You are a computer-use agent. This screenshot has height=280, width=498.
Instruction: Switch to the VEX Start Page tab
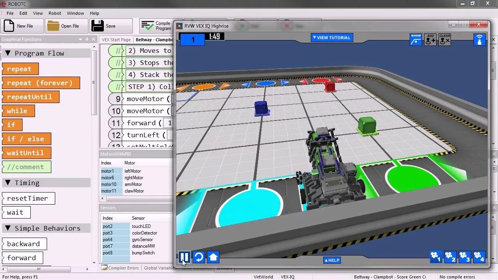[116, 40]
